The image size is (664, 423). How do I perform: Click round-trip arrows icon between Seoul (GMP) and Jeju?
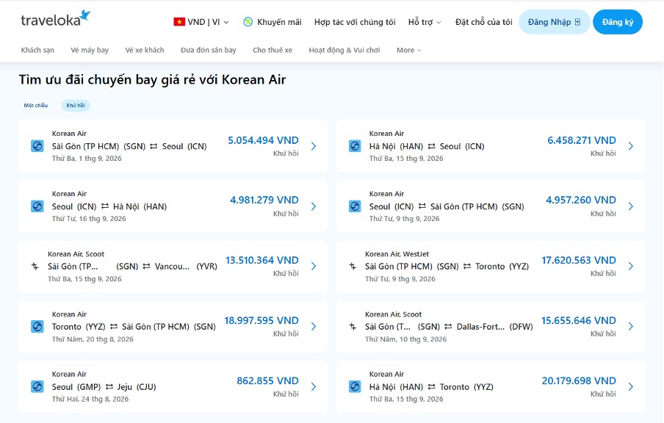109,386
